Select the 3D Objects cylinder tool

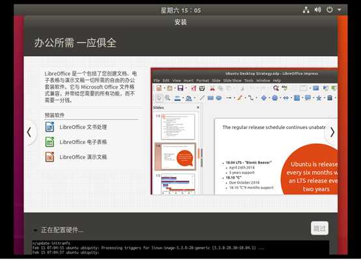click(330, 98)
